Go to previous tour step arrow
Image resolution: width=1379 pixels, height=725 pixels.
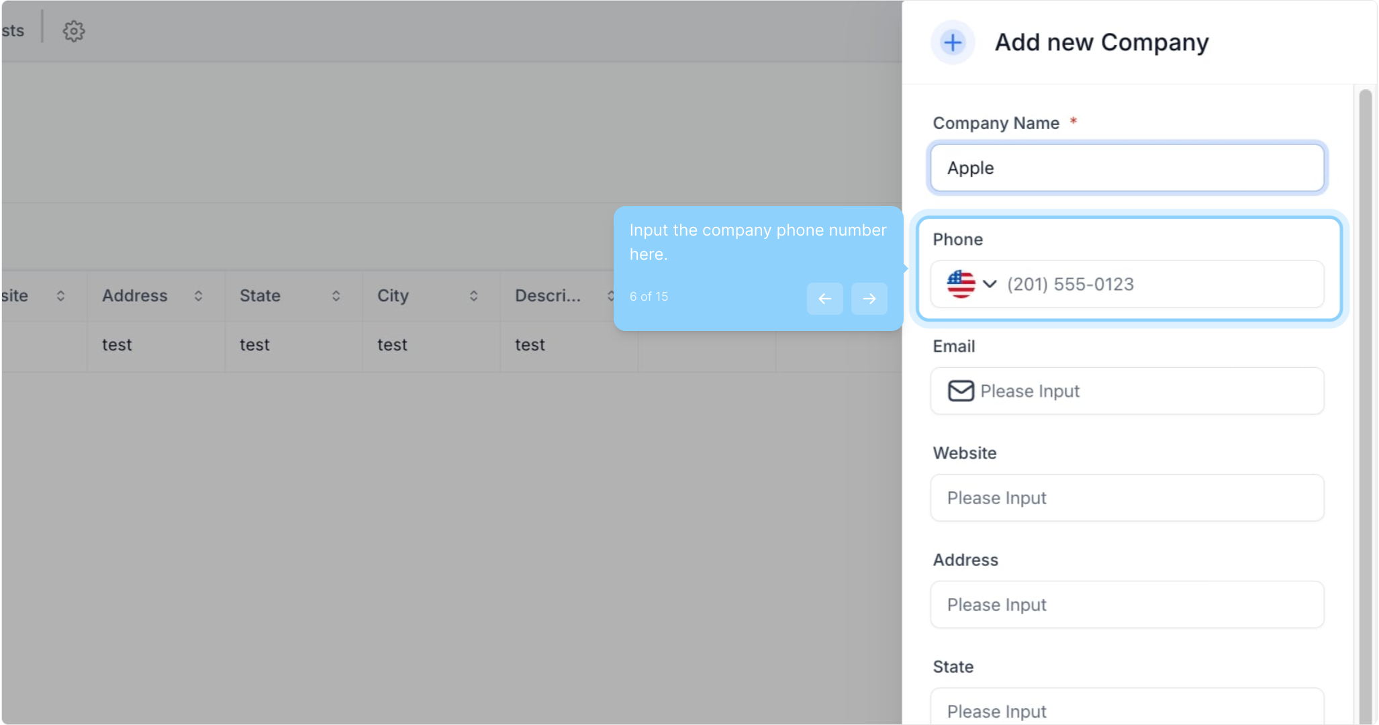point(824,299)
